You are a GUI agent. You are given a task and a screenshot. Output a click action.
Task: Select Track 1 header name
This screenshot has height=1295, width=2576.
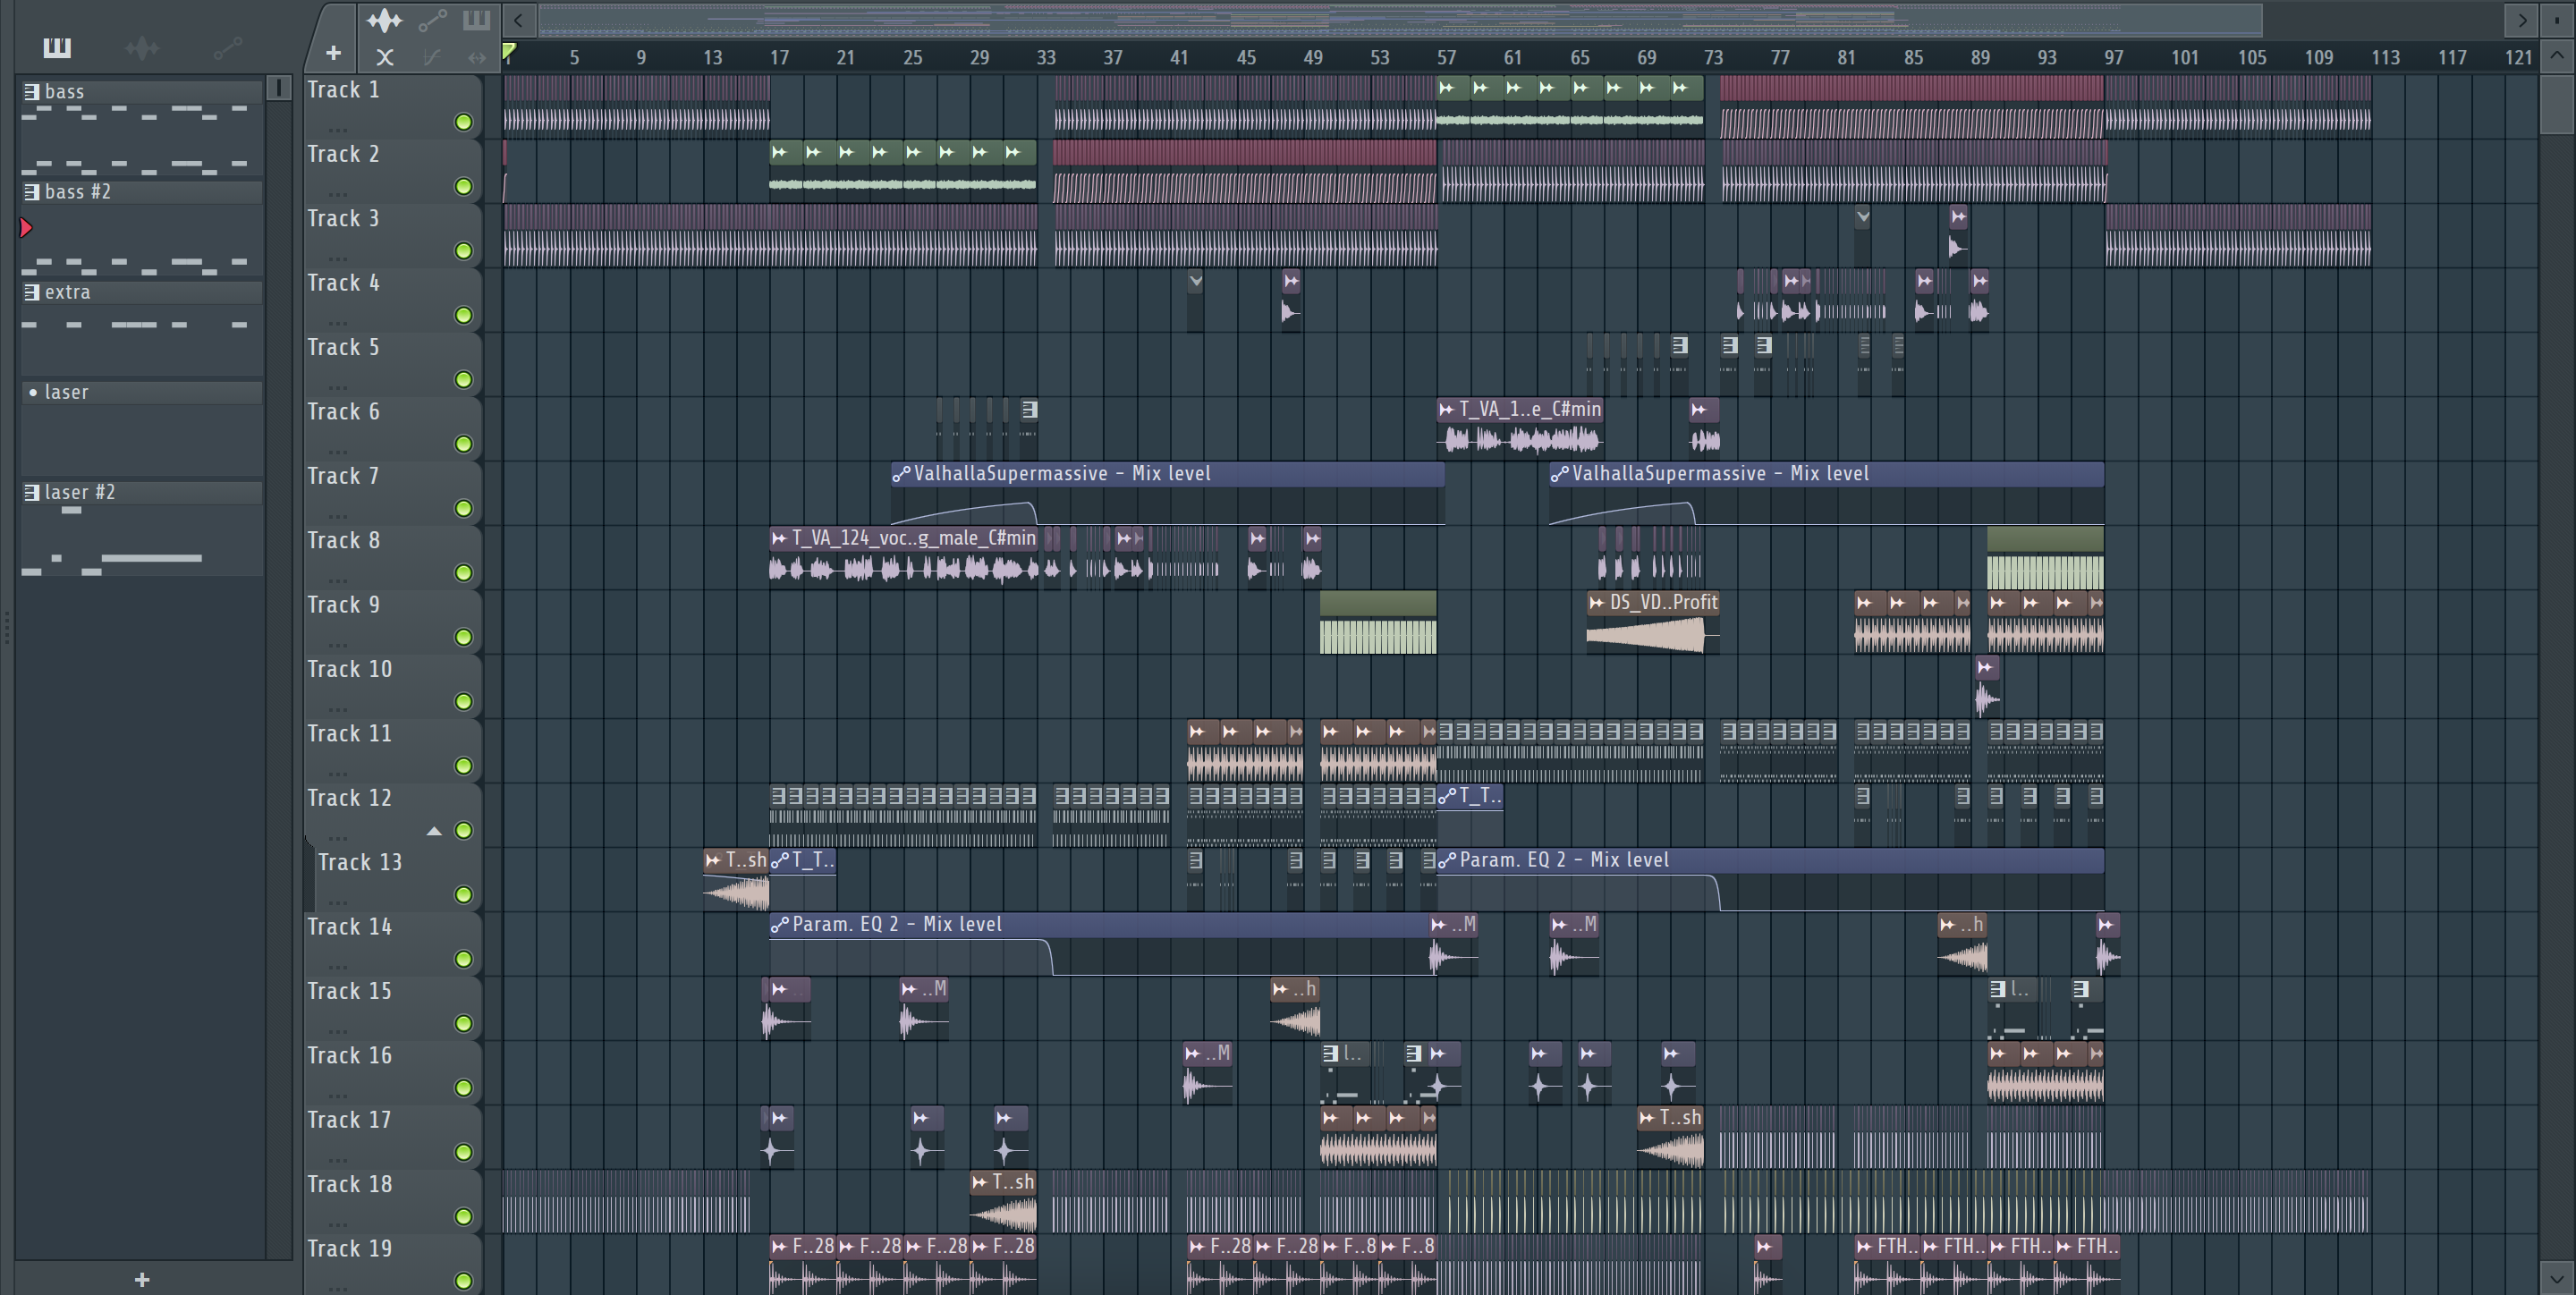coord(343,90)
